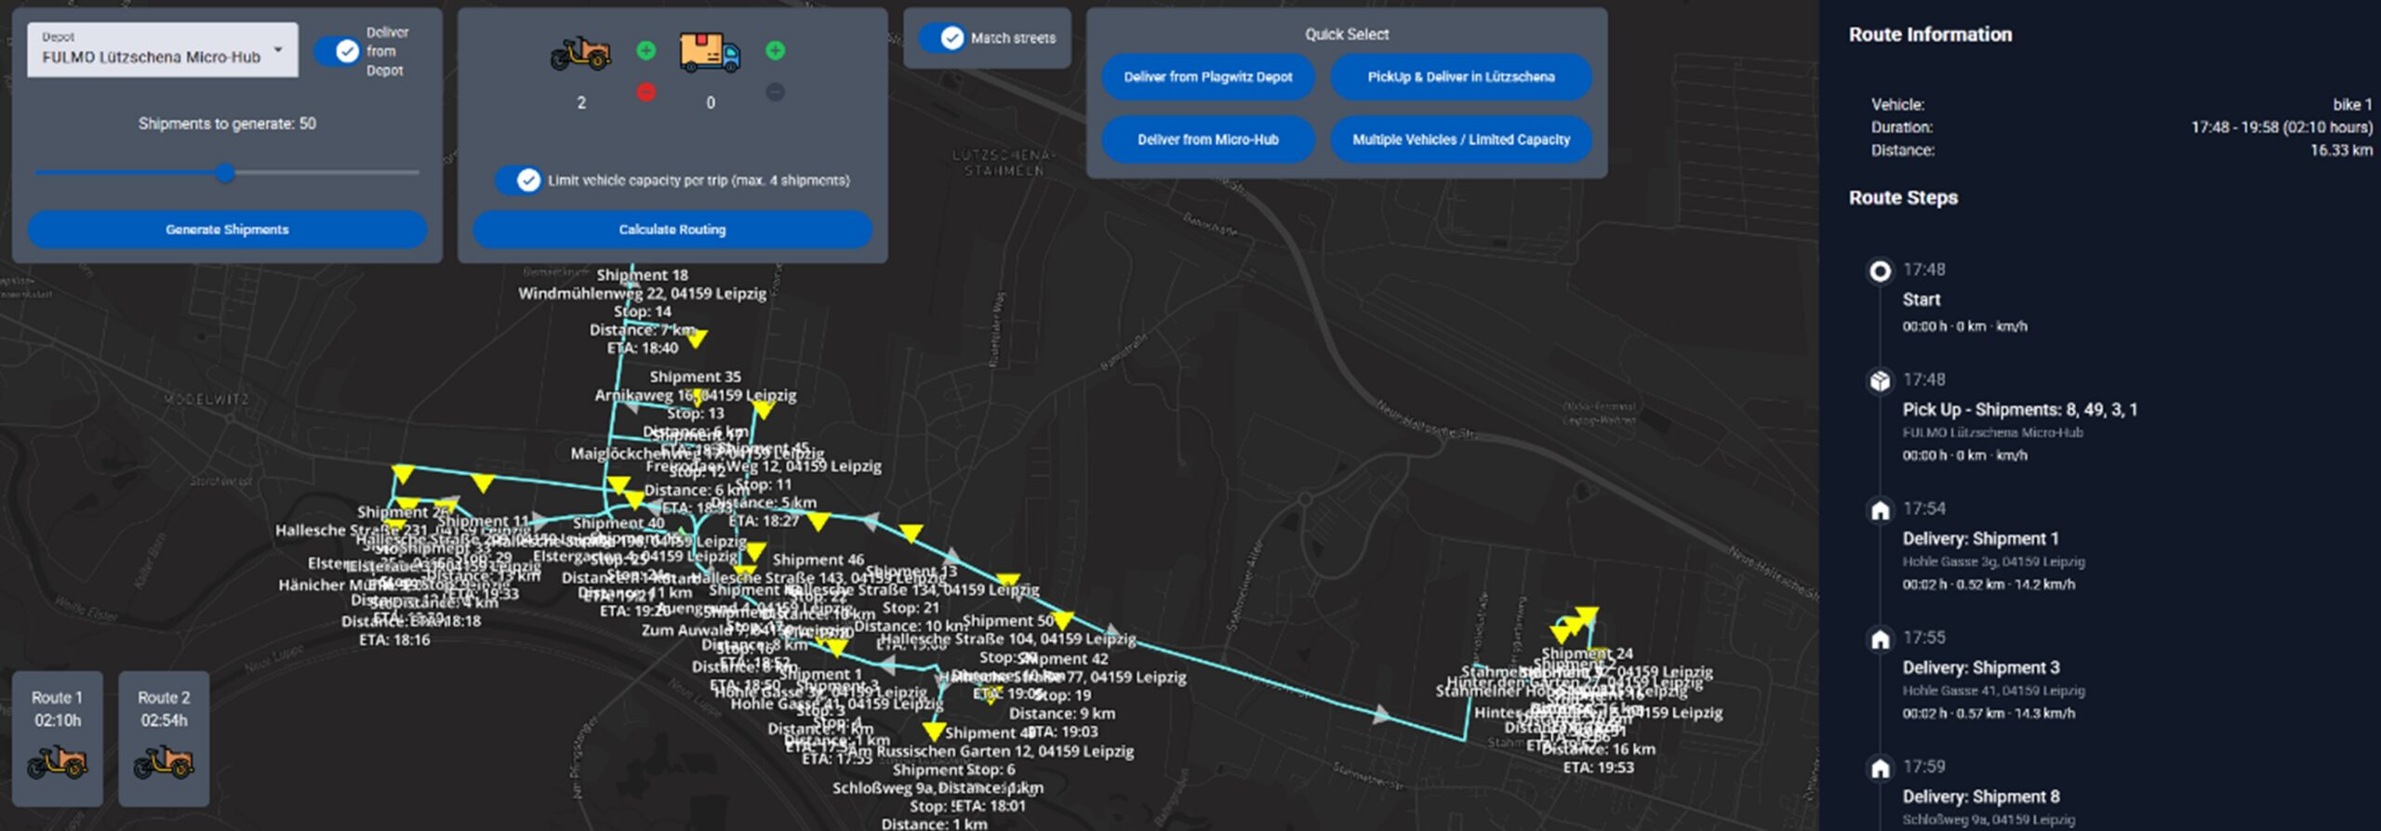Click the Calculate Routing button
Screen dimensions: 2381x831
pyautogui.click(x=672, y=230)
